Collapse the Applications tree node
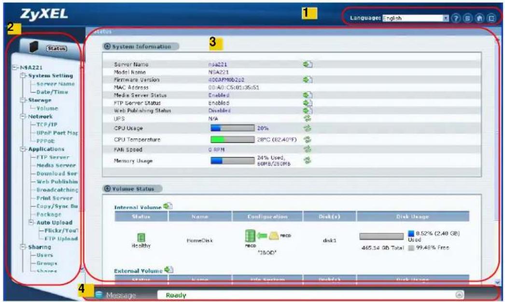 pos(23,149)
